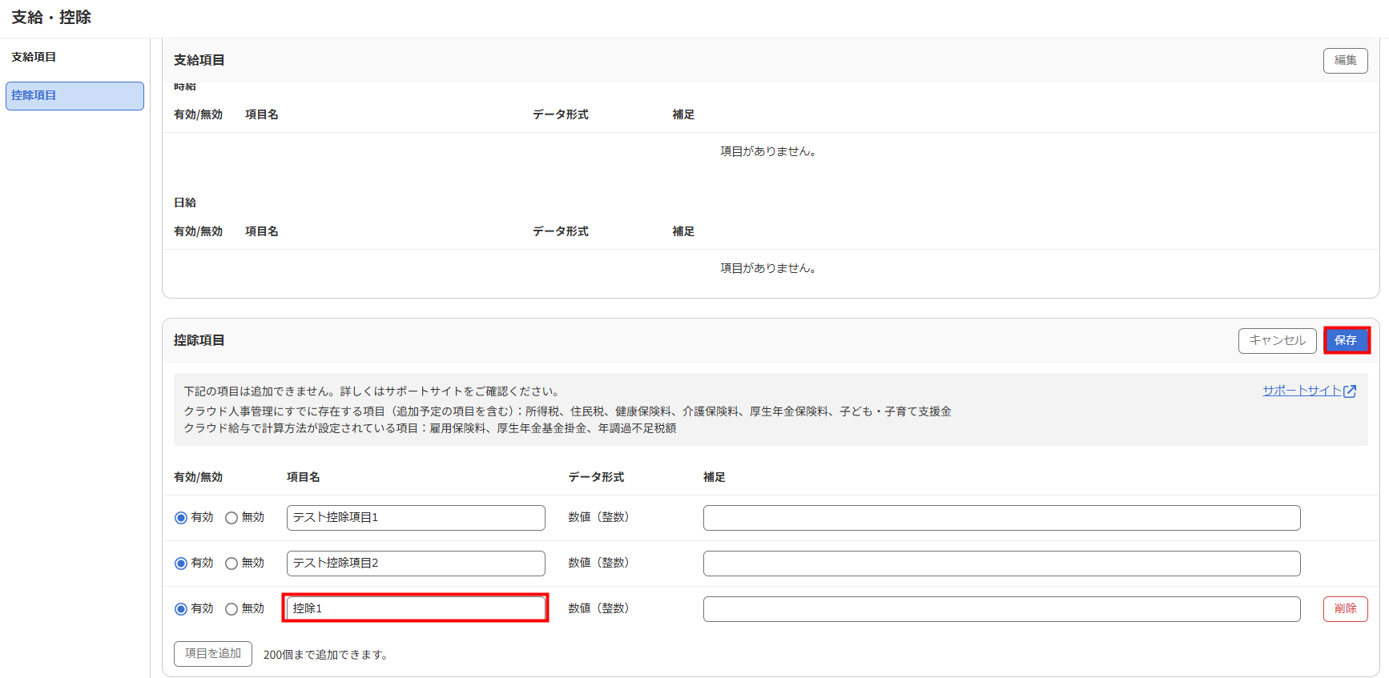Focus the テスト控除項目2 name field
The height and width of the screenshot is (678, 1389).
(416, 564)
